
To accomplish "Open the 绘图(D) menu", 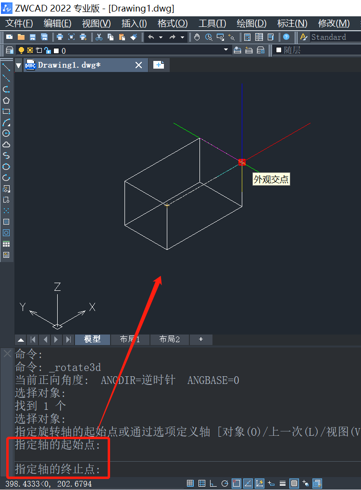I will pos(251,24).
